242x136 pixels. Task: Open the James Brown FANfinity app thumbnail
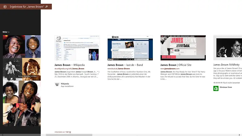[228, 48]
